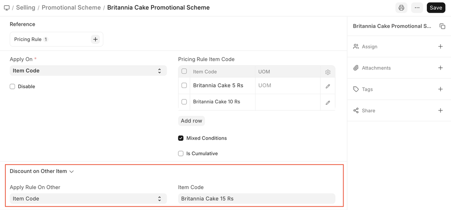Enable the Is Cumulative checkbox
Image resolution: width=451 pixels, height=210 pixels.
coord(181,154)
